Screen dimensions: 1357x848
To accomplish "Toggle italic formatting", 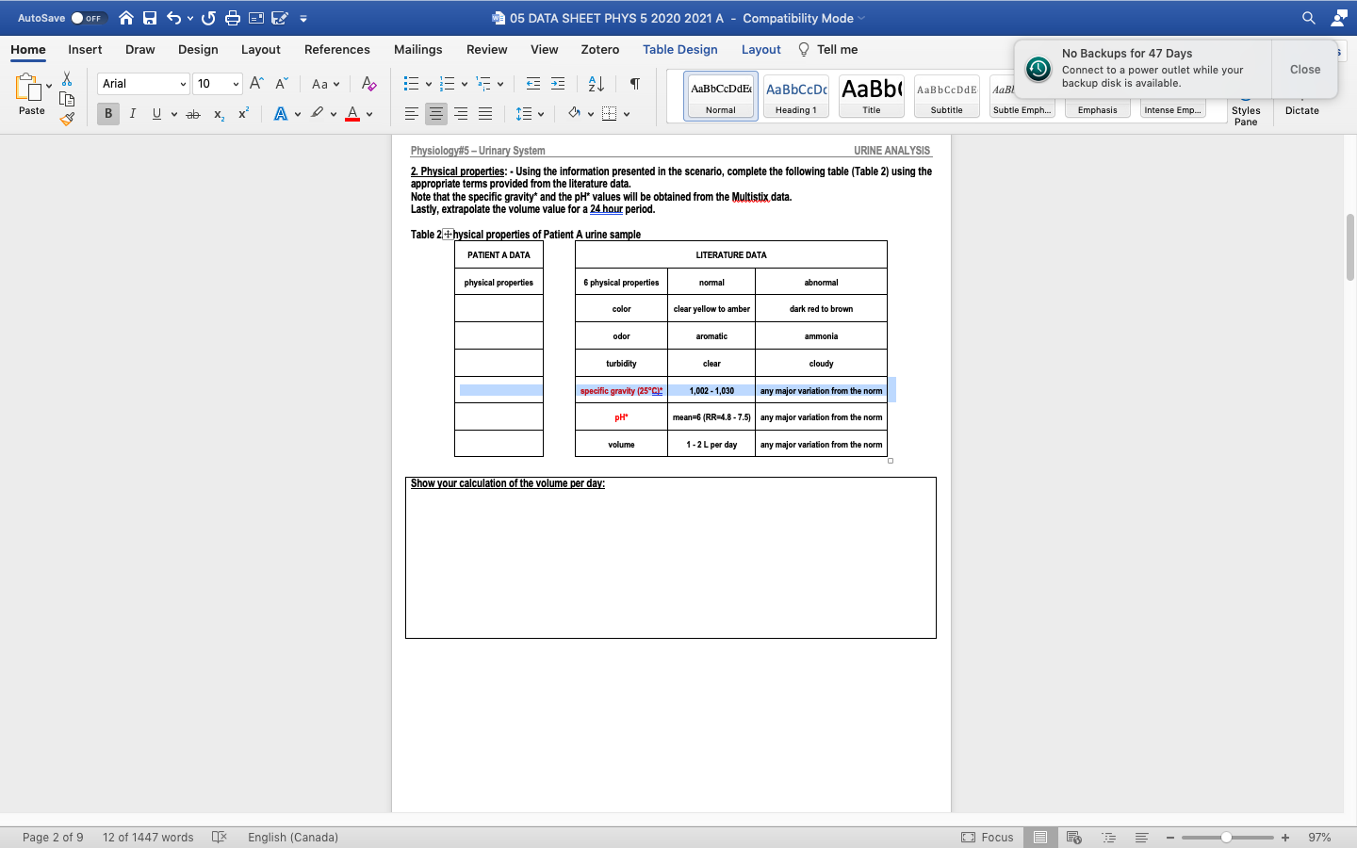I will tap(133, 114).
